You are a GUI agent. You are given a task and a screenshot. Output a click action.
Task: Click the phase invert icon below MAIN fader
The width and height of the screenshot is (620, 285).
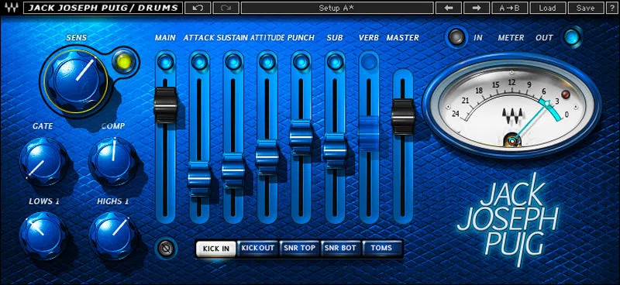(x=164, y=249)
